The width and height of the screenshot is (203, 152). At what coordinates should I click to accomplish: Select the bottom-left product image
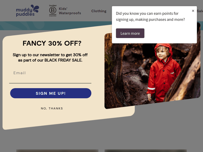(57, 151)
